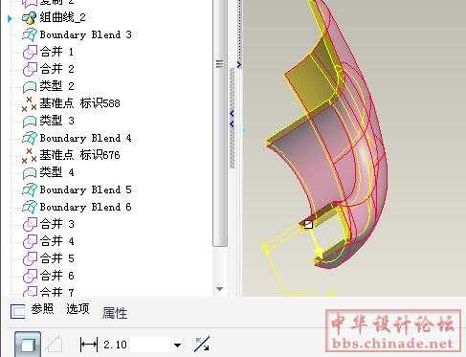The height and width of the screenshot is (357, 466).
Task: Click the white handle on the model
Action: pyautogui.click(x=308, y=225)
